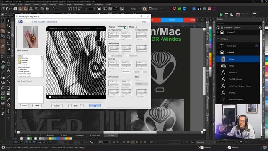
Task: Click OK in the Engraver dialog
Action: coord(95,106)
